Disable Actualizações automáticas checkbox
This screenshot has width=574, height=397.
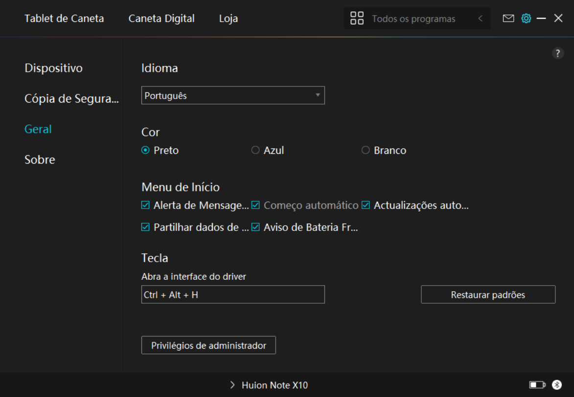point(366,206)
